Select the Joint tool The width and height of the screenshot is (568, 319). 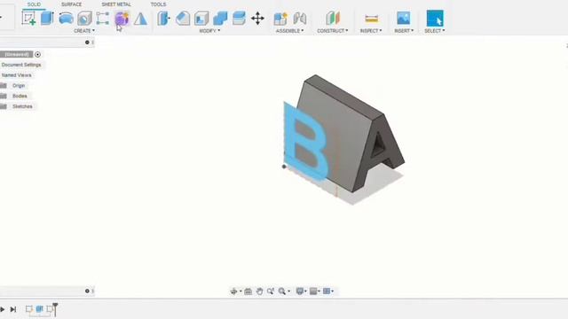[x=300, y=18]
